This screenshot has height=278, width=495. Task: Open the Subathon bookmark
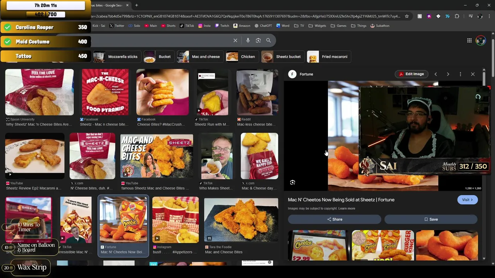pyautogui.click(x=380, y=26)
